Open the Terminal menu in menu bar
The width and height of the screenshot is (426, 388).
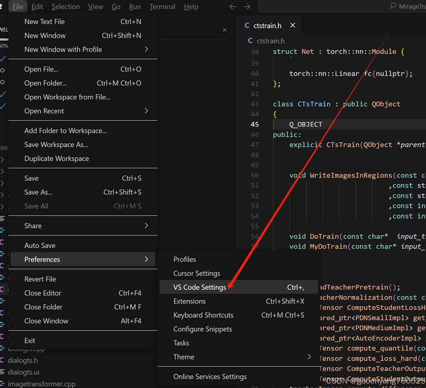162,7
